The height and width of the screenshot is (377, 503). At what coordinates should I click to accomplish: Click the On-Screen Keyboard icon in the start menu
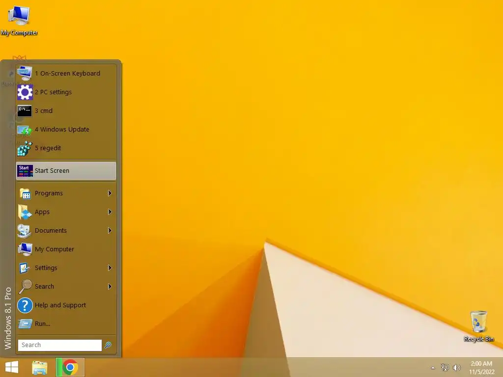click(x=25, y=74)
